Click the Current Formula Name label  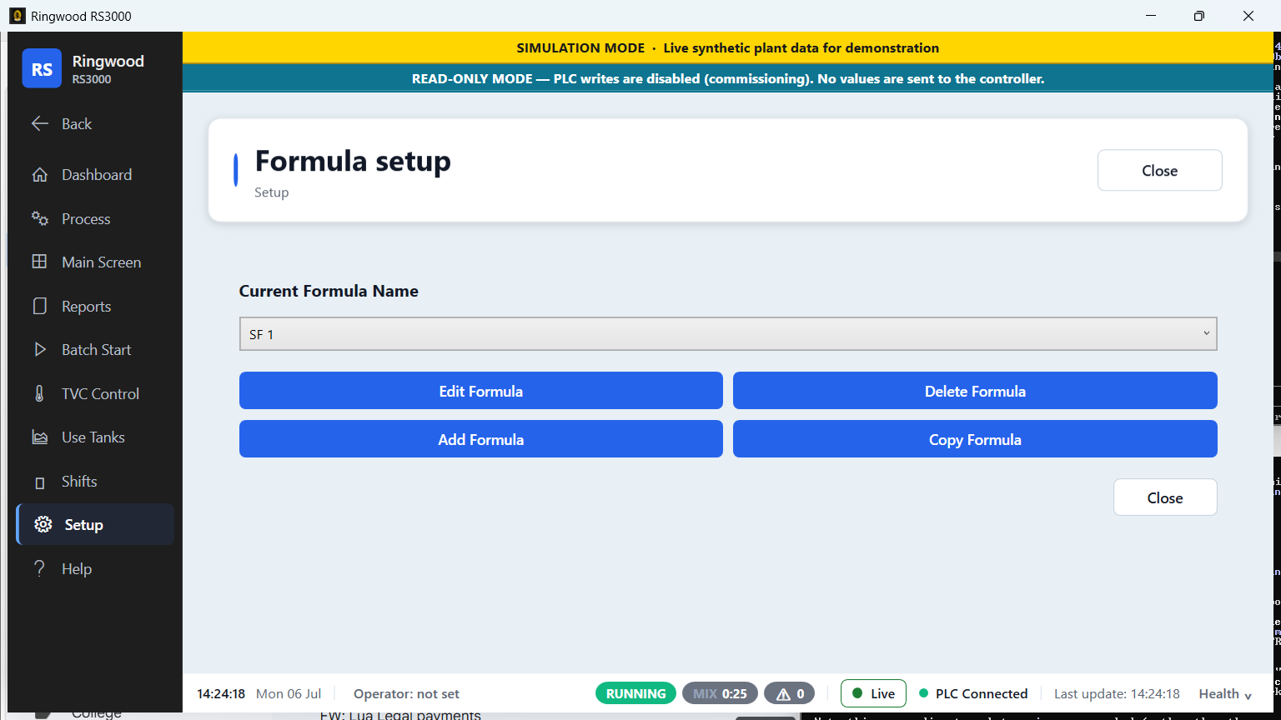click(x=329, y=291)
